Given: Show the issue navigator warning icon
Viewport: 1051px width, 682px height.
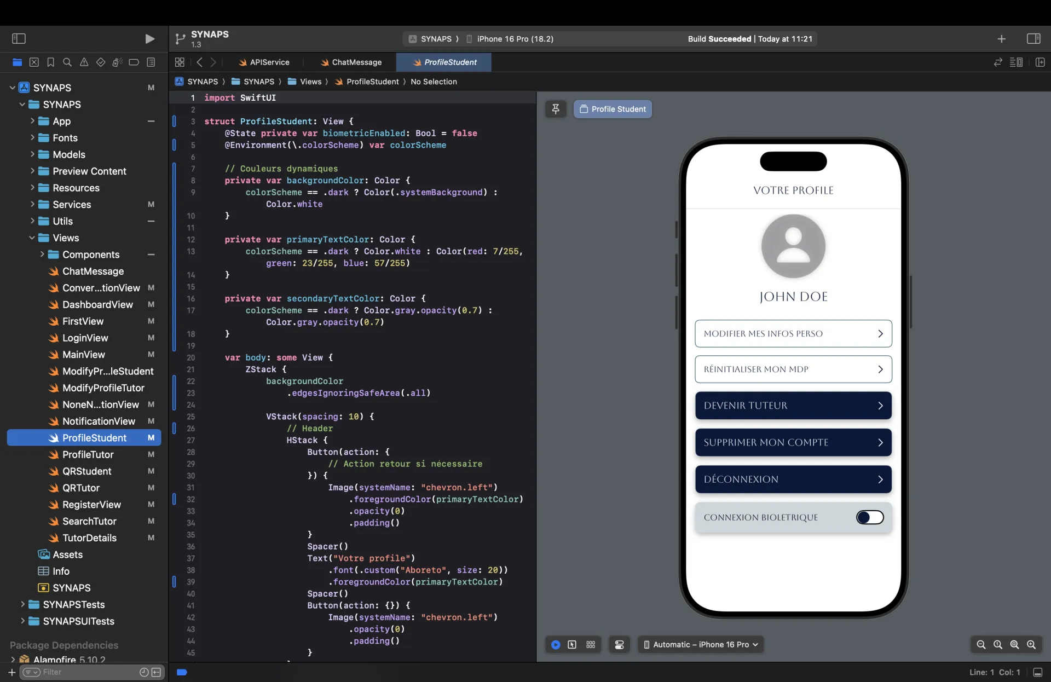Looking at the screenshot, I should tap(84, 62).
